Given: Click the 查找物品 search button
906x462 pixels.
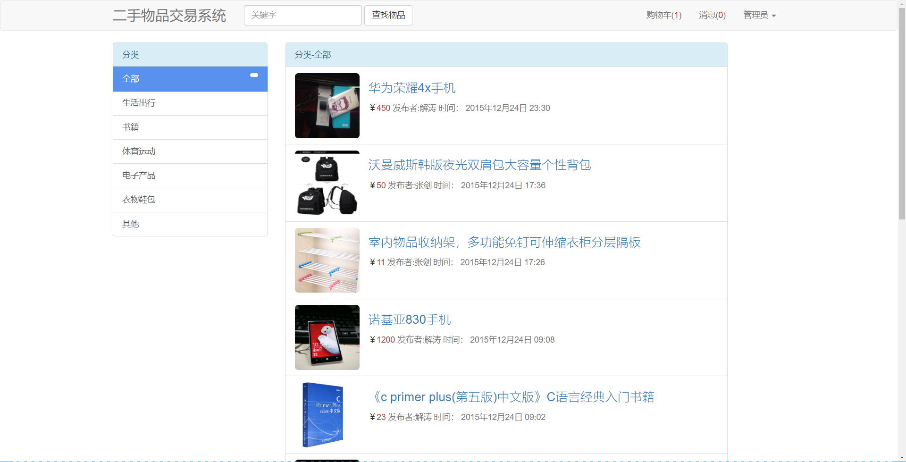Looking at the screenshot, I should tap(388, 15).
